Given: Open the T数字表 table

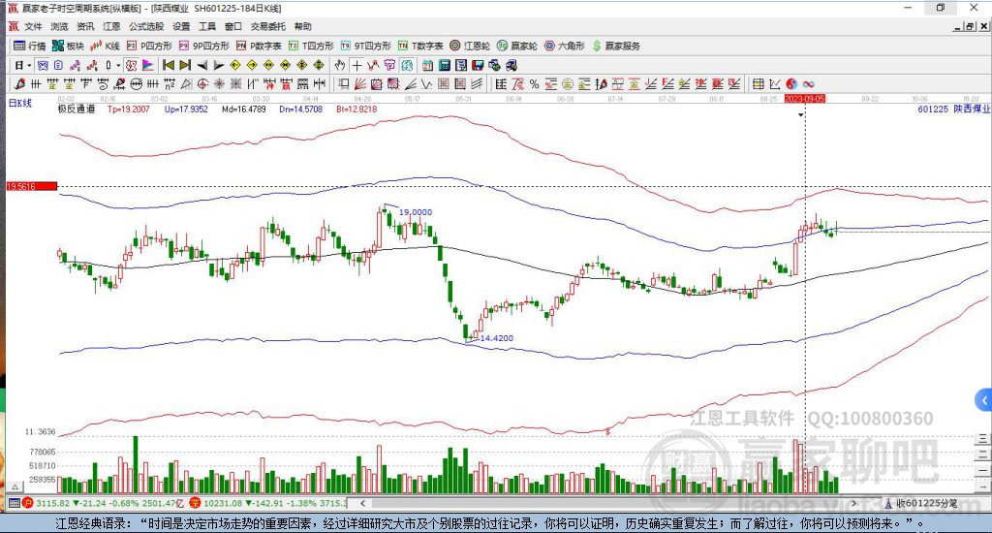Looking at the screenshot, I should [420, 46].
